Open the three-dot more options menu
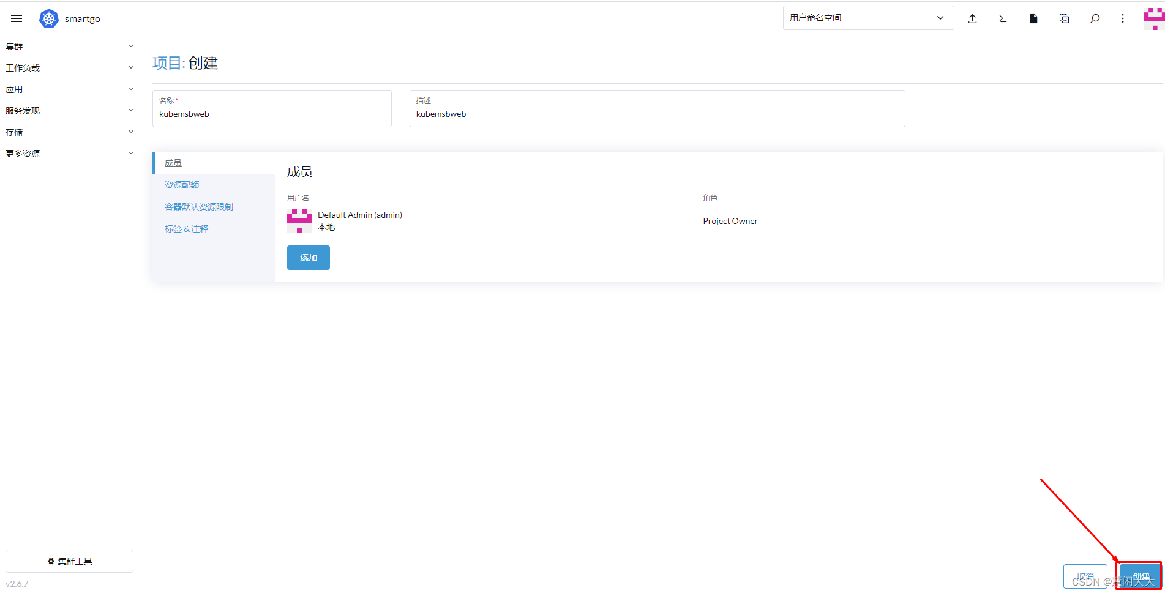 click(1123, 18)
